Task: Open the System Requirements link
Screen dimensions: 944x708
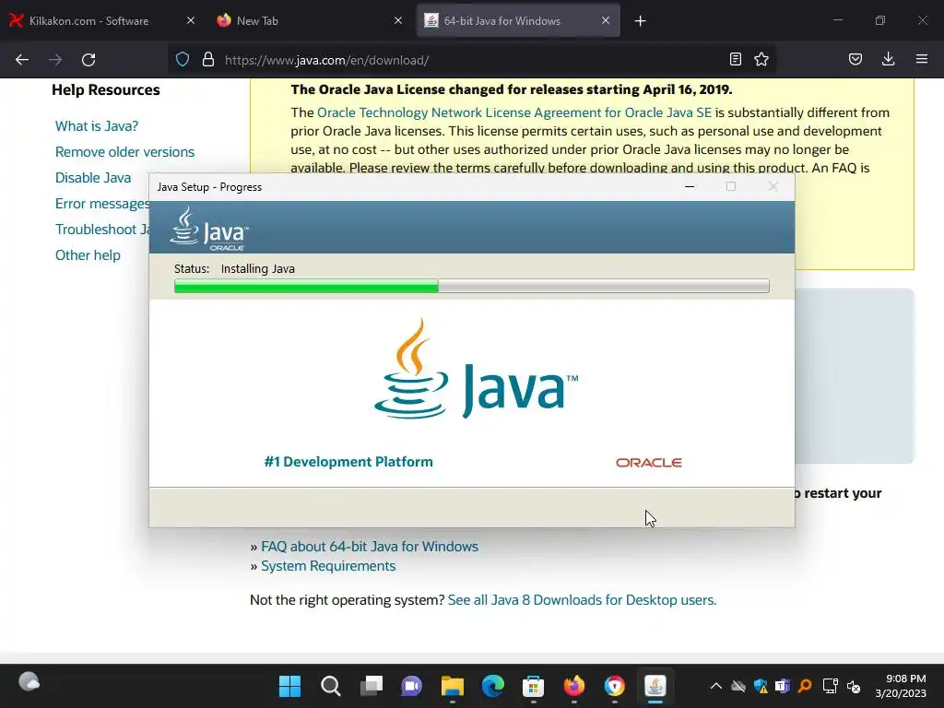Action: coord(328,566)
